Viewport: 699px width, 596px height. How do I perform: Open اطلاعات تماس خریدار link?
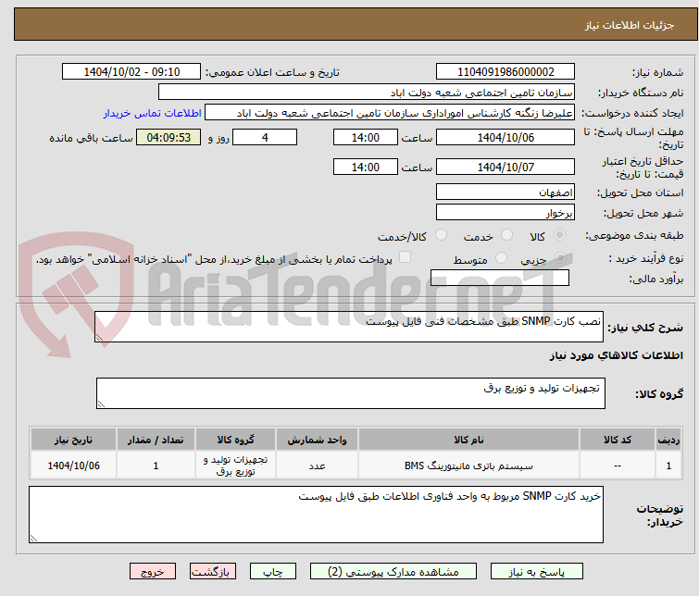153,113
